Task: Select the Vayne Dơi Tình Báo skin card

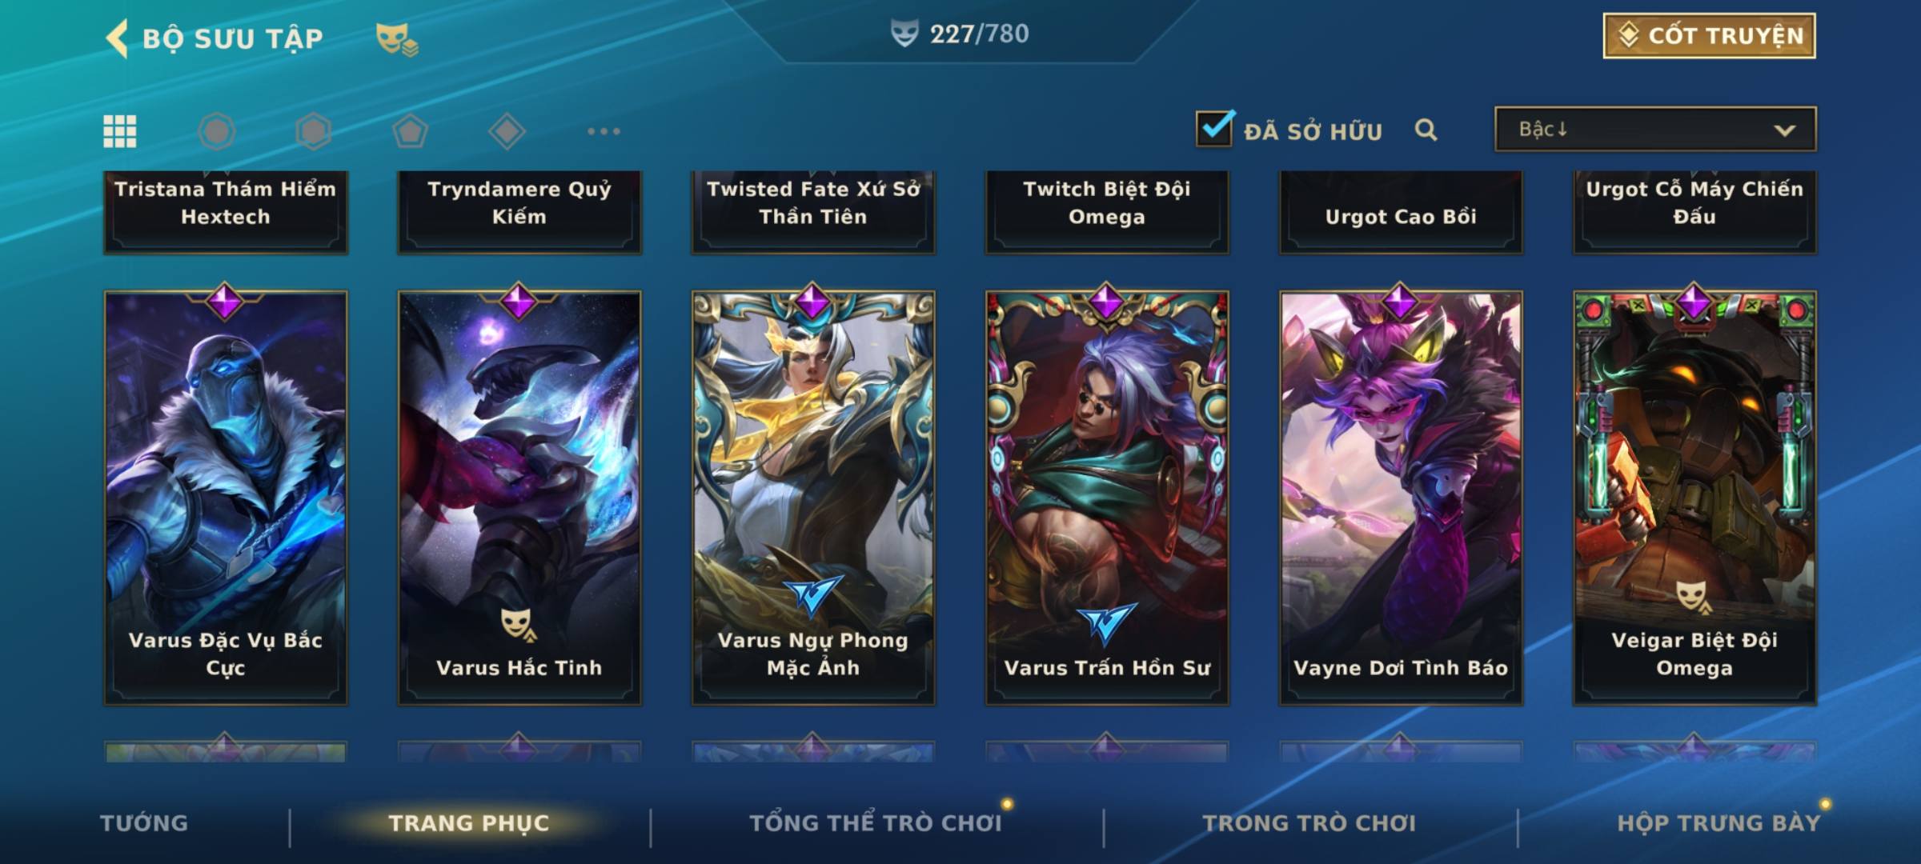Action: (1401, 498)
